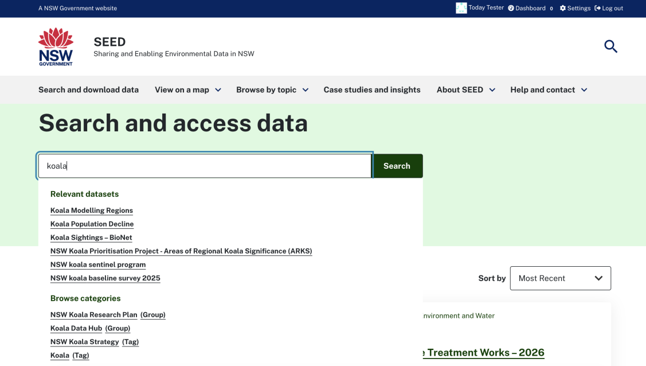Click Sharing and Enabling Environmental Data tagline
This screenshot has height=366, width=646.
[x=174, y=54]
